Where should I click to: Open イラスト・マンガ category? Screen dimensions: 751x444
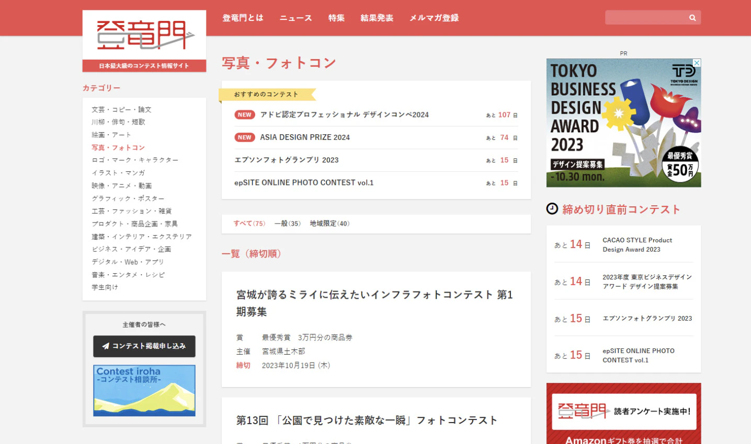tap(118, 173)
